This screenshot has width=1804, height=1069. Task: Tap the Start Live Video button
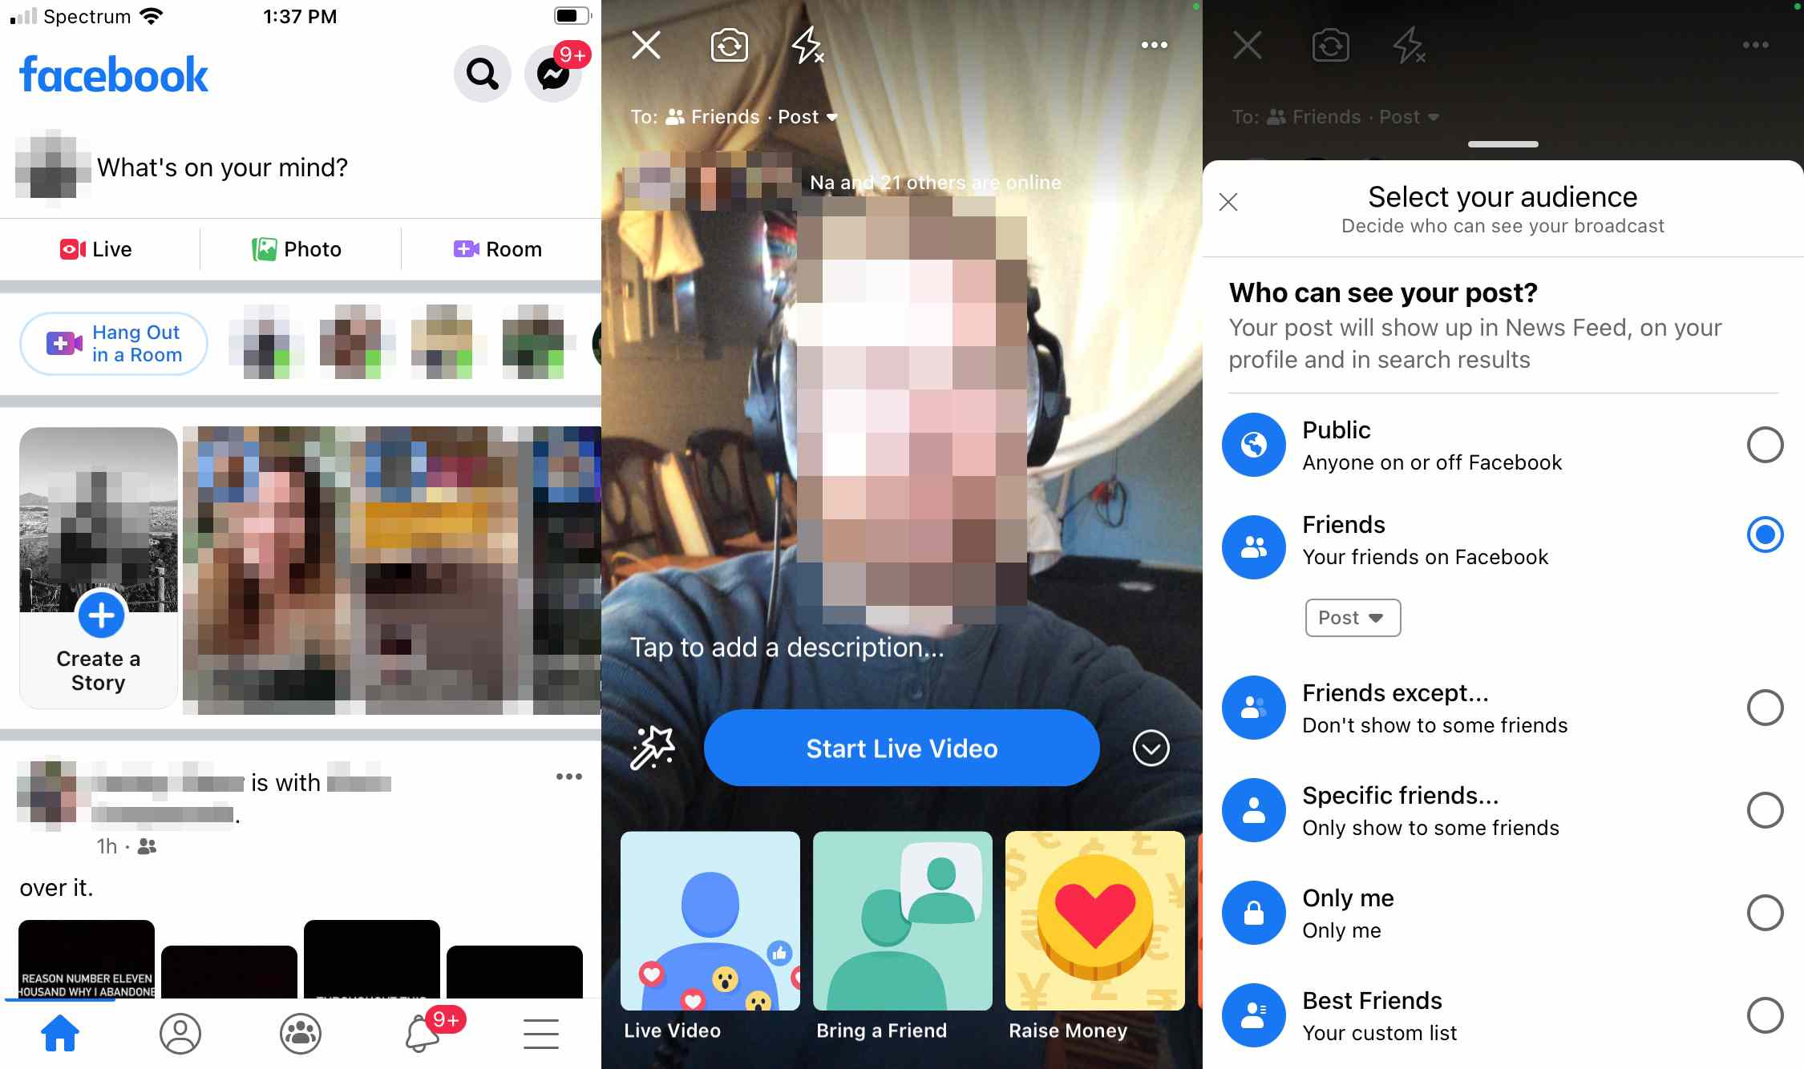point(903,748)
